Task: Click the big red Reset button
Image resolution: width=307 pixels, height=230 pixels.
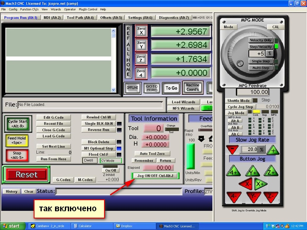Action: [26, 175]
